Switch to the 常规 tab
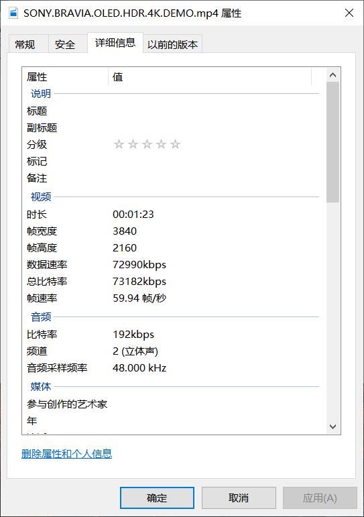The height and width of the screenshot is (517, 364). coord(28,44)
